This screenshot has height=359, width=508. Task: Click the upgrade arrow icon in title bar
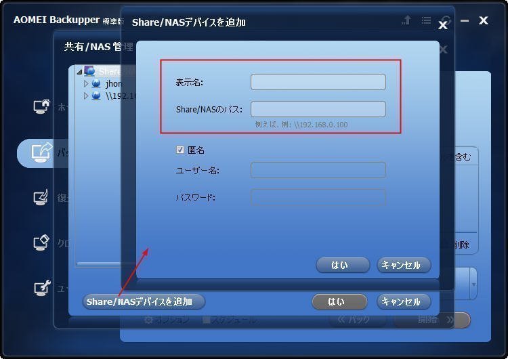pyautogui.click(x=406, y=20)
